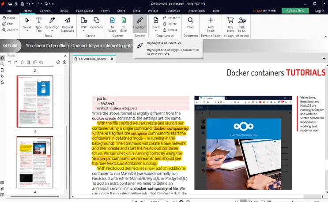328x202 pixels.
Task: Open the Forms ribbon tab
Action: [x=105, y=11]
